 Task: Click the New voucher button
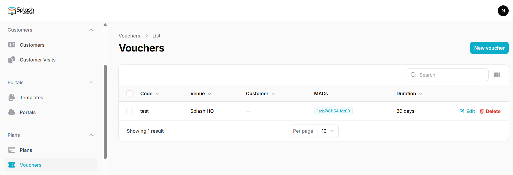pos(489,48)
